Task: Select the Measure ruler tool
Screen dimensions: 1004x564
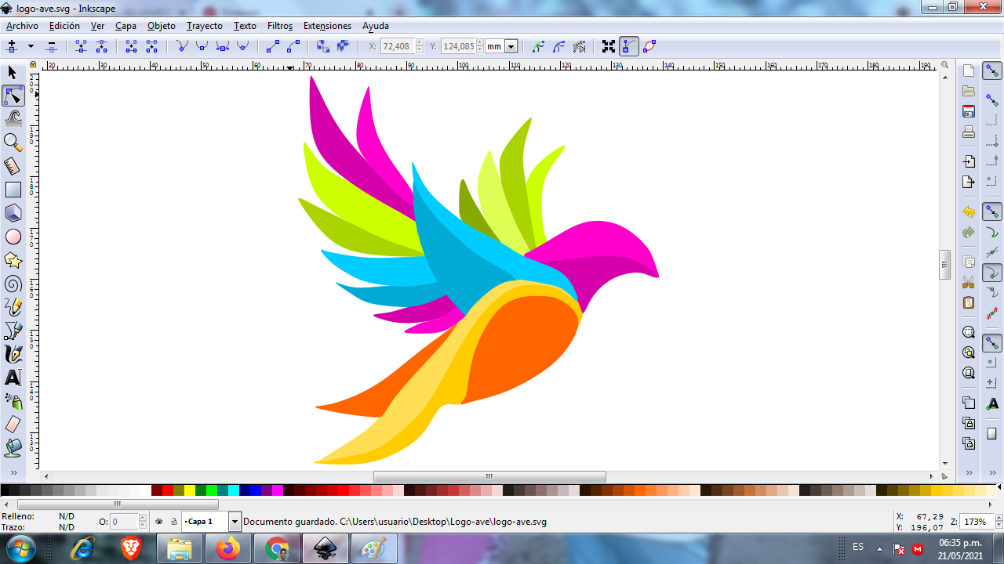Action: pos(13,166)
